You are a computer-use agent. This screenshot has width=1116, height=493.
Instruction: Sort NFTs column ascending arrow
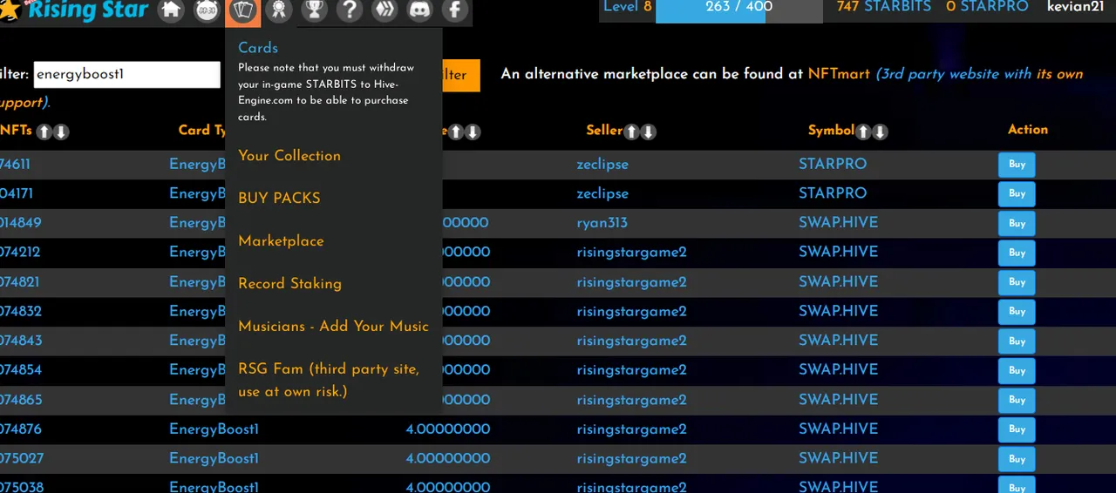(x=44, y=132)
